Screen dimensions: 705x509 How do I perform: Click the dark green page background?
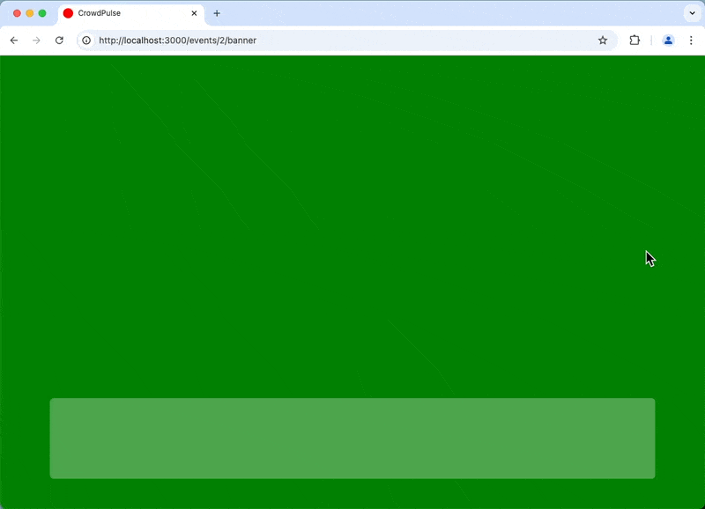pyautogui.click(x=352, y=220)
